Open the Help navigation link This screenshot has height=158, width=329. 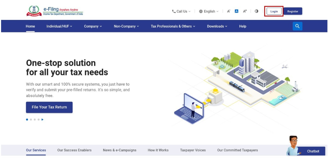(x=243, y=26)
